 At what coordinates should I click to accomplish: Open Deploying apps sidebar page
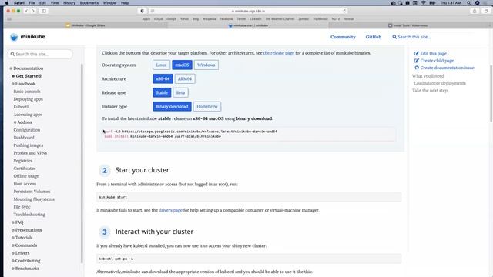pos(28,99)
